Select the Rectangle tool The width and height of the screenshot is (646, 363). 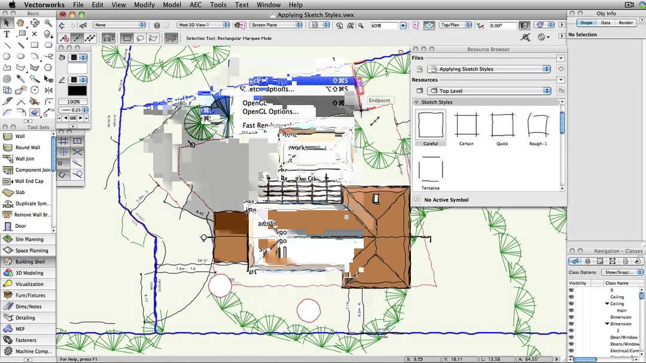pos(35,45)
